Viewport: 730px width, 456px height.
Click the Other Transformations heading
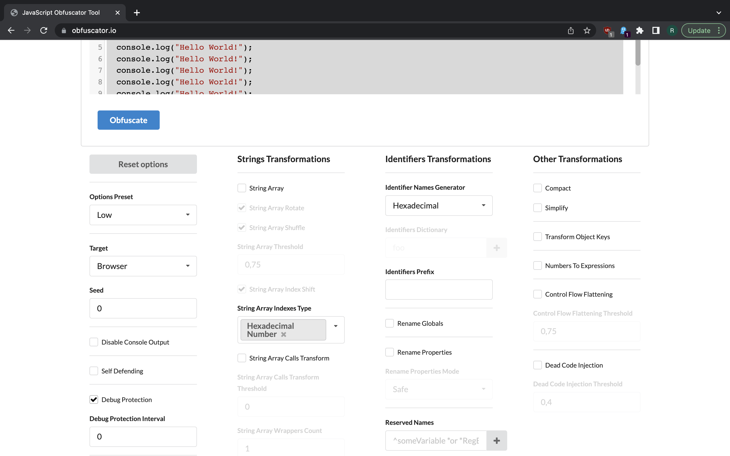(x=577, y=159)
